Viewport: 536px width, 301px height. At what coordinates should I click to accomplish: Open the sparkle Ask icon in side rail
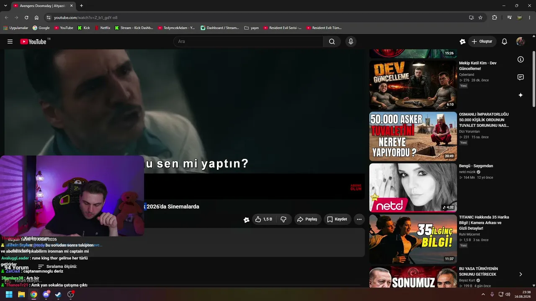point(521,95)
